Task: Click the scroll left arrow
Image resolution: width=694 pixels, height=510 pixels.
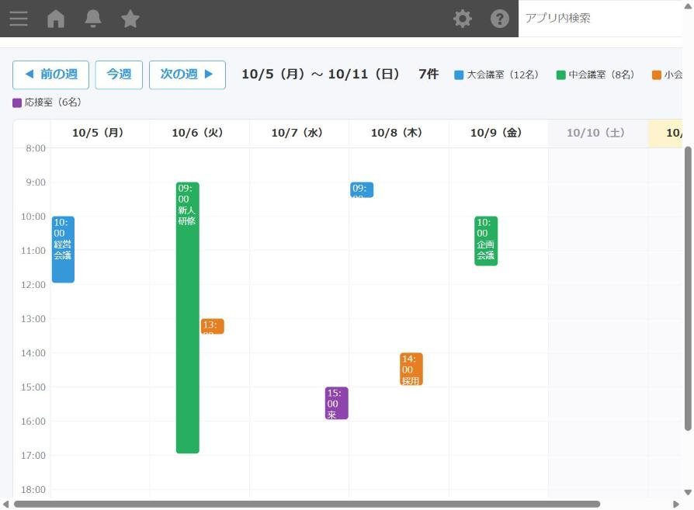Action: [x=5, y=505]
